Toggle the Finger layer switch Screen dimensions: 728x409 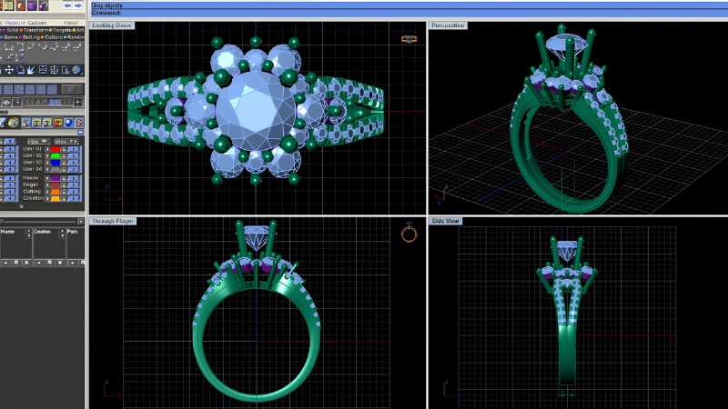(73, 185)
